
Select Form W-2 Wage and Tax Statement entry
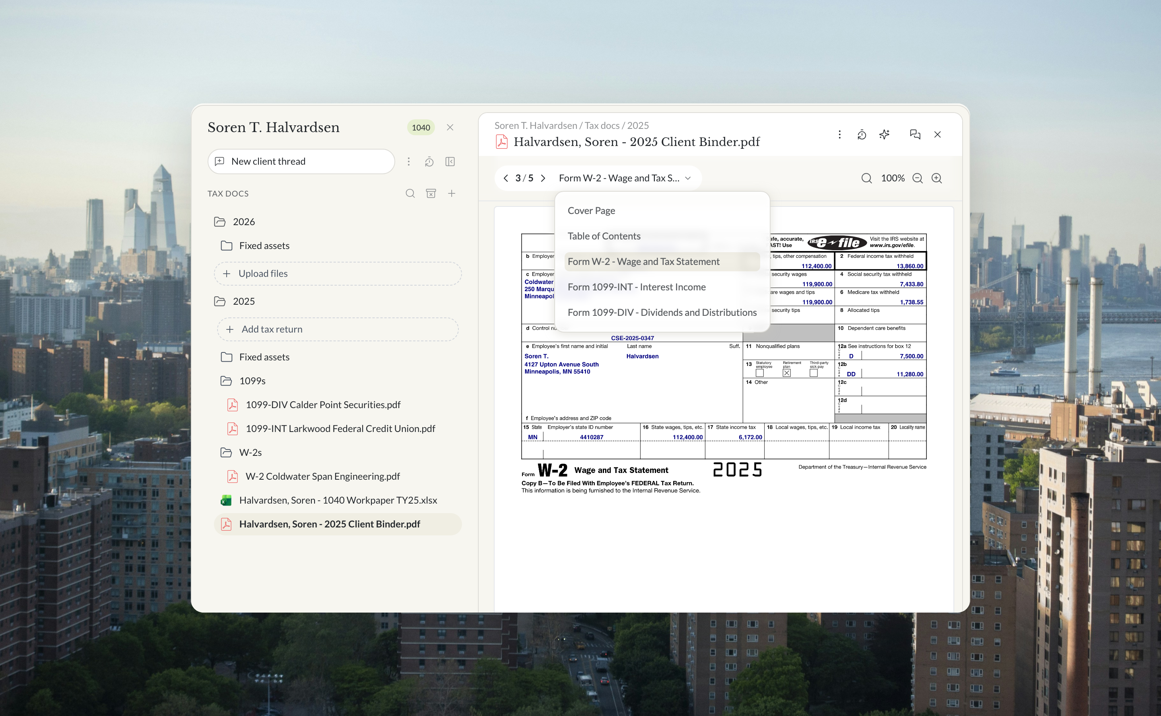click(x=662, y=261)
